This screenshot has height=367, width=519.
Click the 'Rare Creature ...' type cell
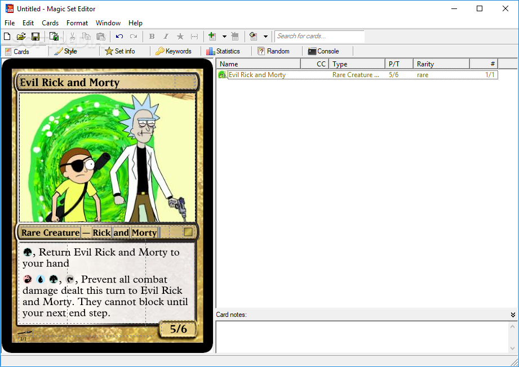tap(356, 75)
